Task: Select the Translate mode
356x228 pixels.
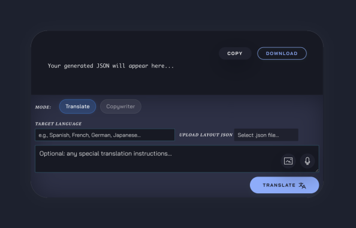Action: [x=77, y=107]
